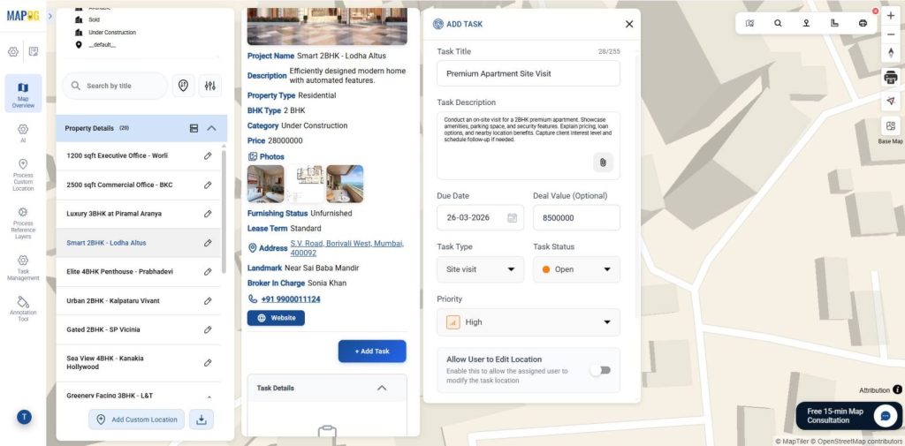Click the large printer button on map
The height and width of the screenshot is (446, 905).
[x=891, y=77]
